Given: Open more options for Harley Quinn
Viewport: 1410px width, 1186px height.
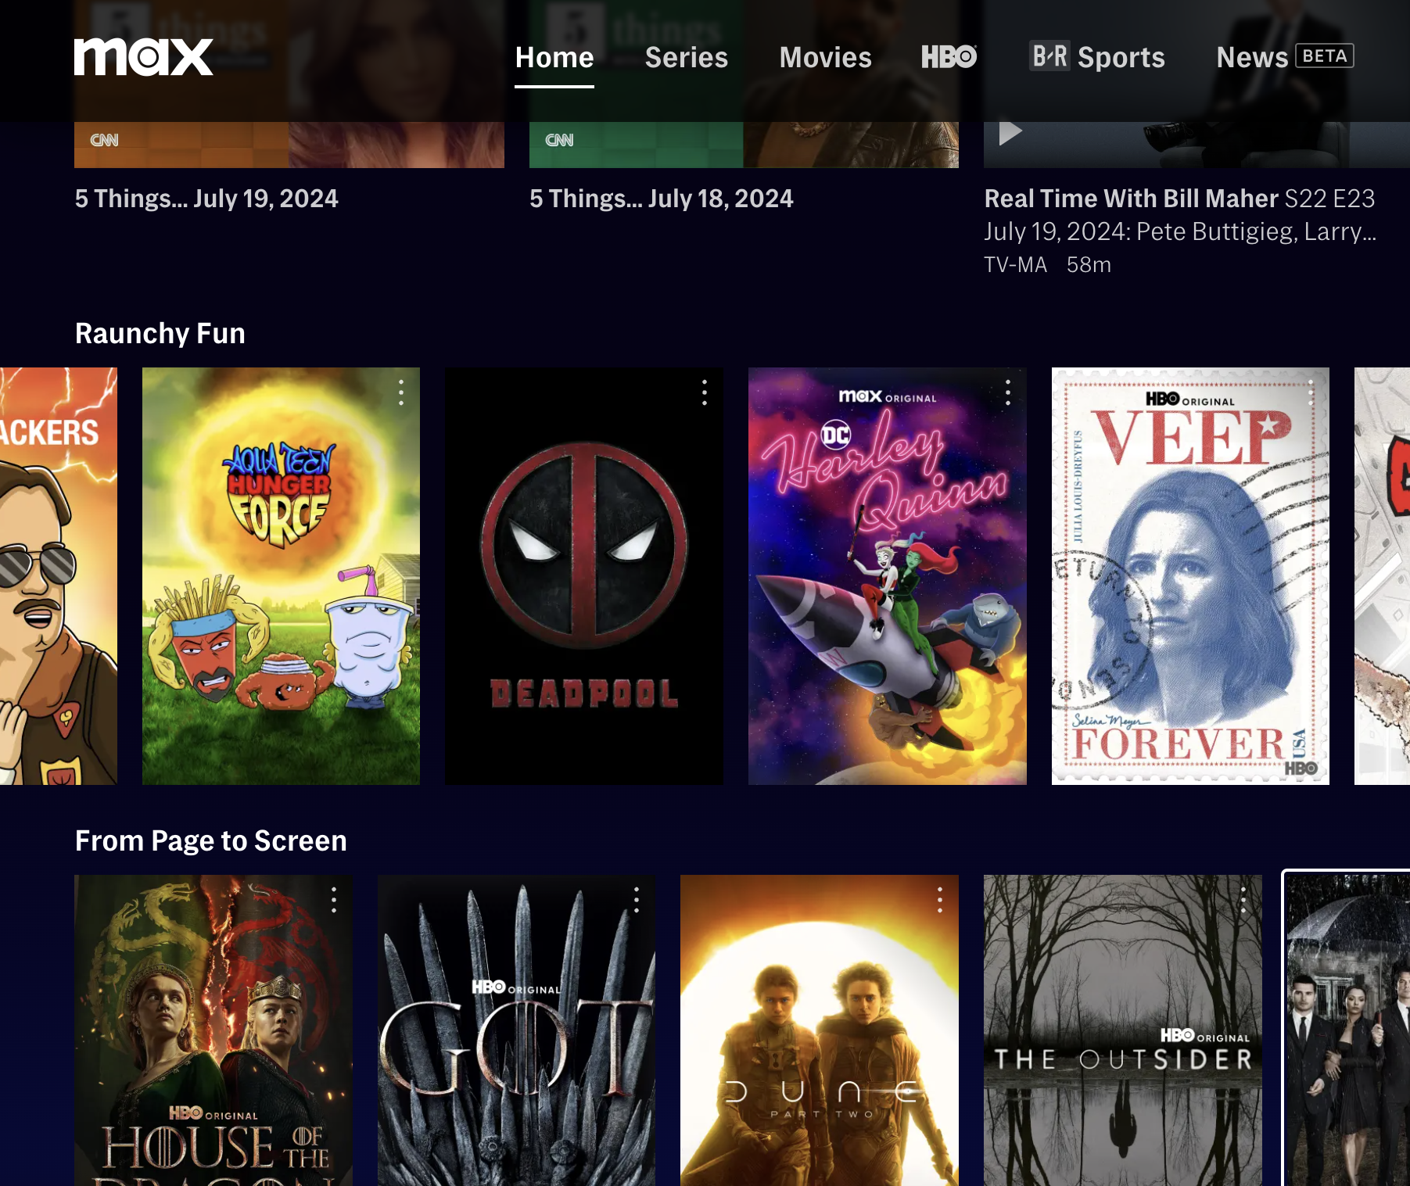Looking at the screenshot, I should [x=1008, y=392].
